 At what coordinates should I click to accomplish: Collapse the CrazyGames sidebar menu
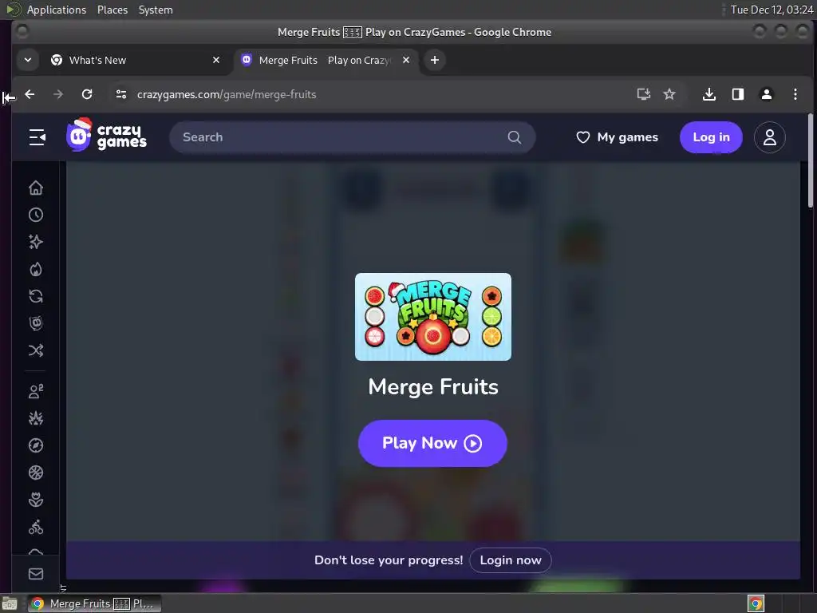tap(37, 137)
